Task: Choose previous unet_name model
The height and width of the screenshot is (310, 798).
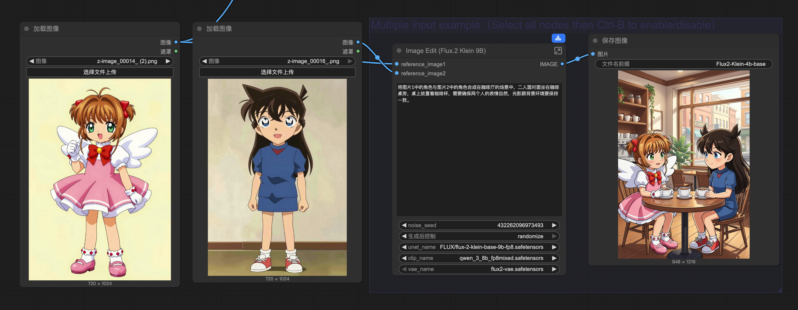Action: 404,247
